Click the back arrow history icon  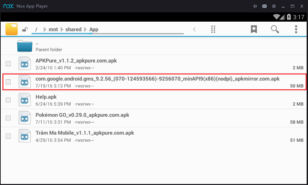click(194, 30)
